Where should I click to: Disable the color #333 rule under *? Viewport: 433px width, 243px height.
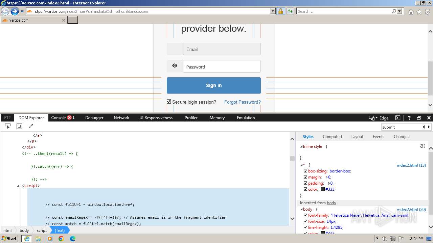pyautogui.click(x=305, y=189)
